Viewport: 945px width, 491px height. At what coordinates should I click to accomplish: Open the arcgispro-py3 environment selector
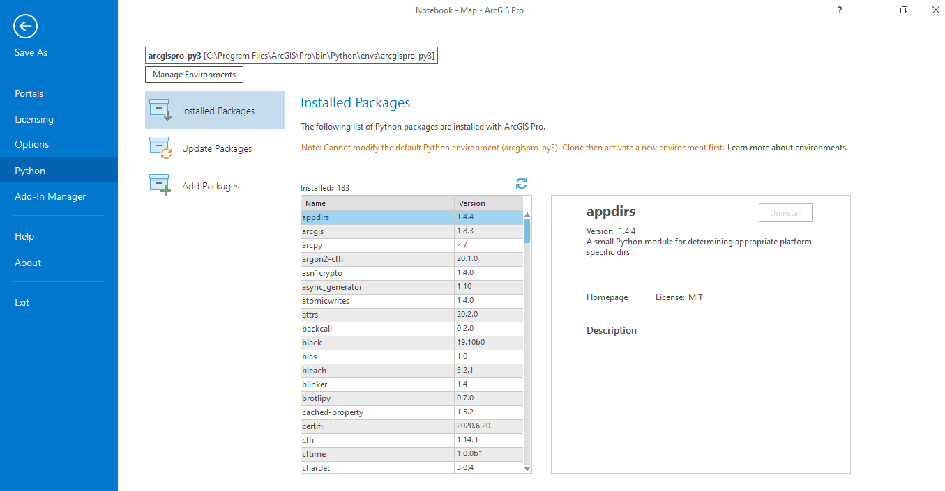pos(291,55)
